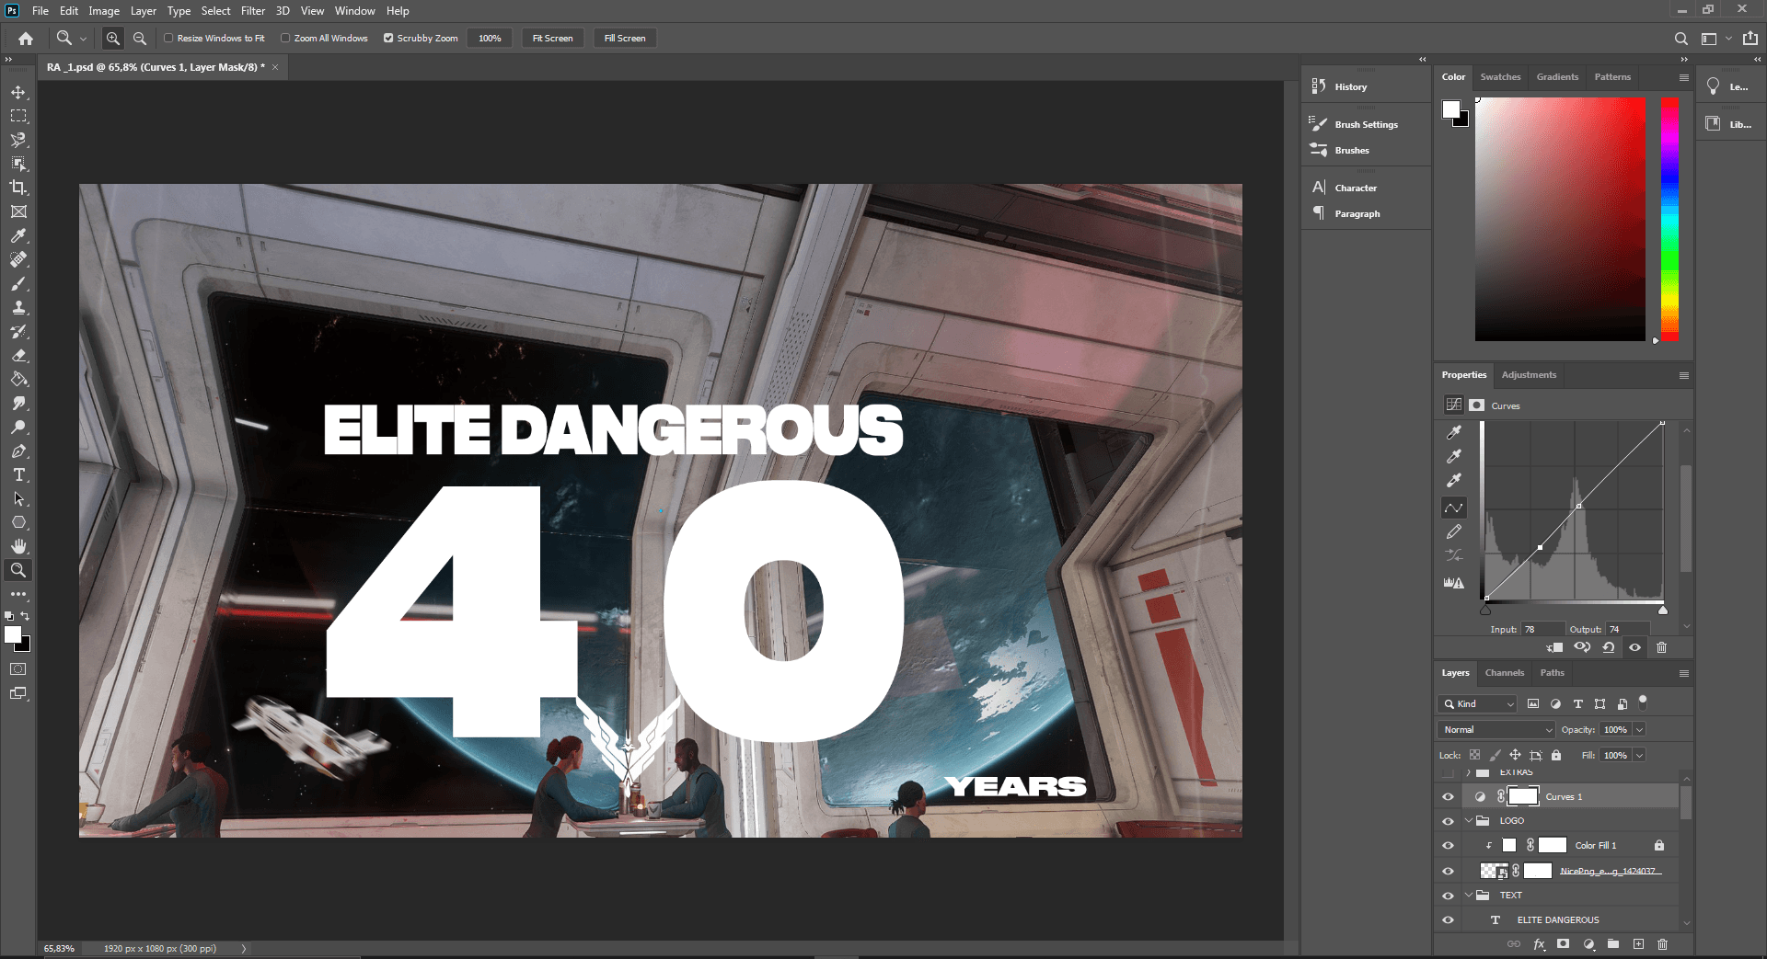1767x959 pixels.
Task: Switch to the Channels tab
Action: coord(1504,673)
